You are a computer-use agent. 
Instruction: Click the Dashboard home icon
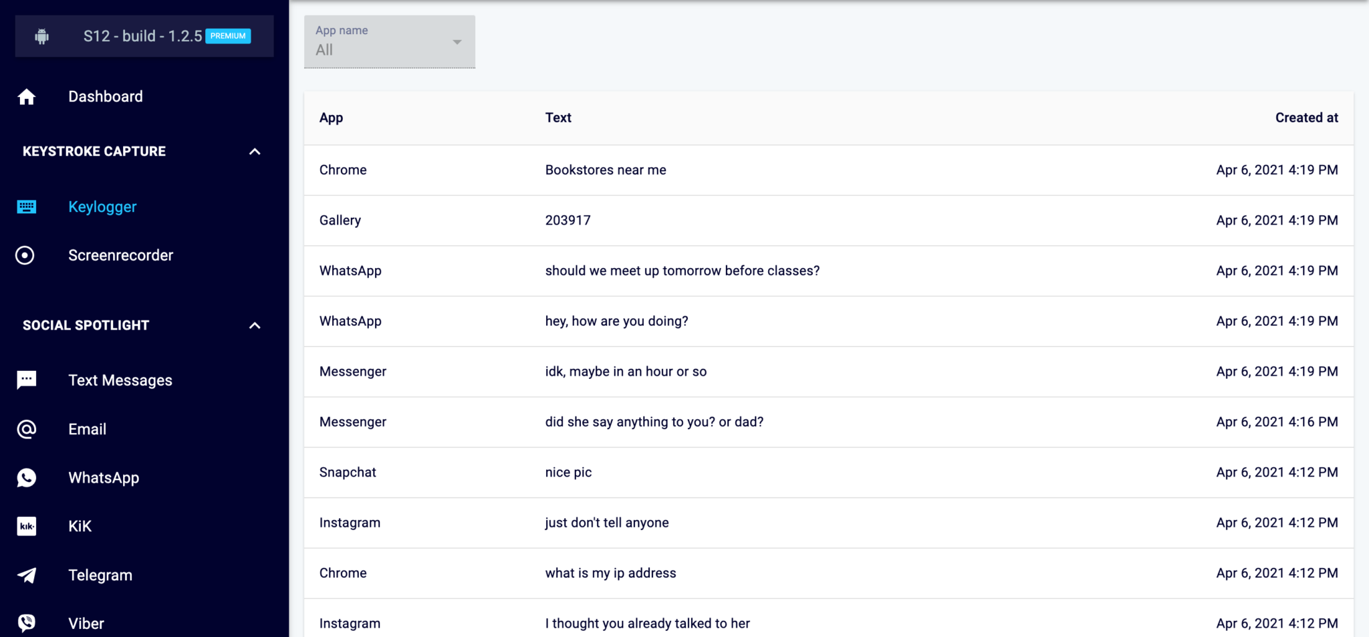tap(26, 96)
